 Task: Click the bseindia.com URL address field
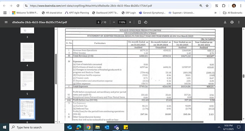point(91,6)
